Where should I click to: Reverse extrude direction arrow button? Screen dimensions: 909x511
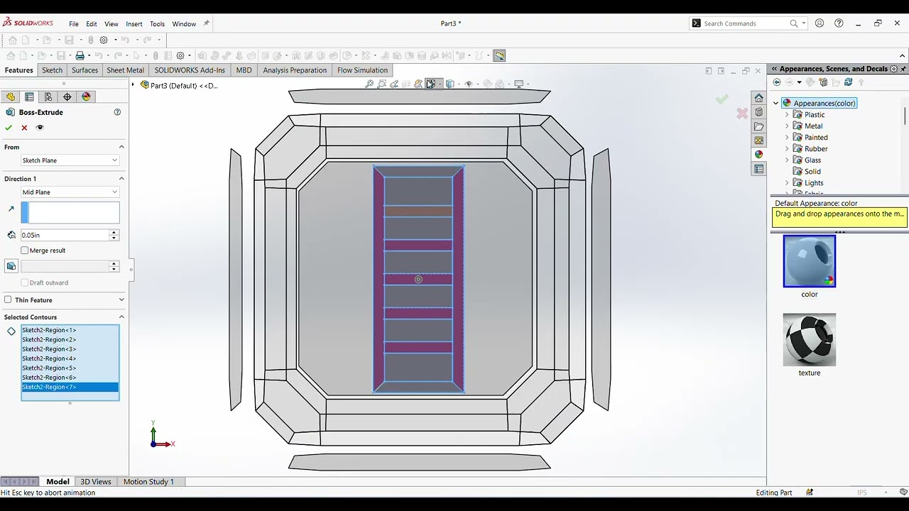tap(11, 209)
